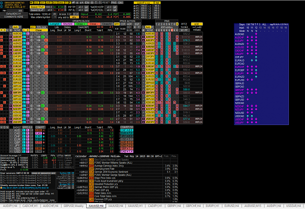Viewport: 305px width, 209px height.
Task: Click the lot size down arrow
Action: (74, 14)
